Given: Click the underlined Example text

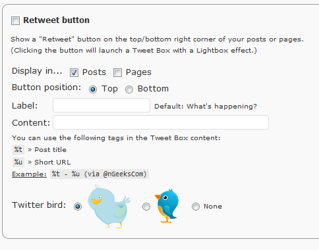Looking at the screenshot, I should [x=29, y=174].
